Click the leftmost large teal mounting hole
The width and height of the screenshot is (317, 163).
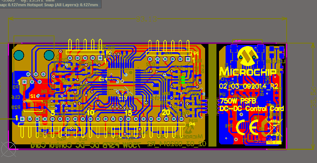[19, 55]
